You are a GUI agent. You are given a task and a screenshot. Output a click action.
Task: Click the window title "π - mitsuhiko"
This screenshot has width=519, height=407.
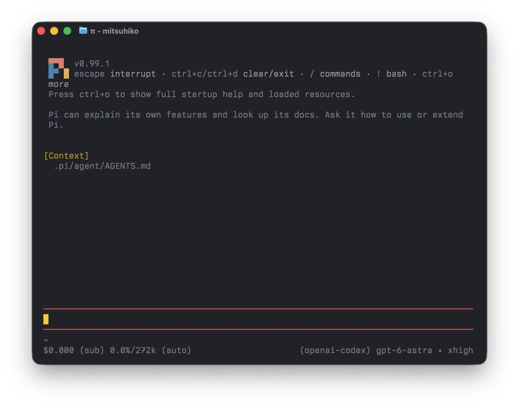114,31
